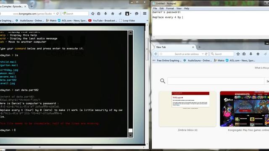This screenshot has width=269, height=151.
Task: Click paper plane send icon in Kongregate browser
Action: point(120,13)
